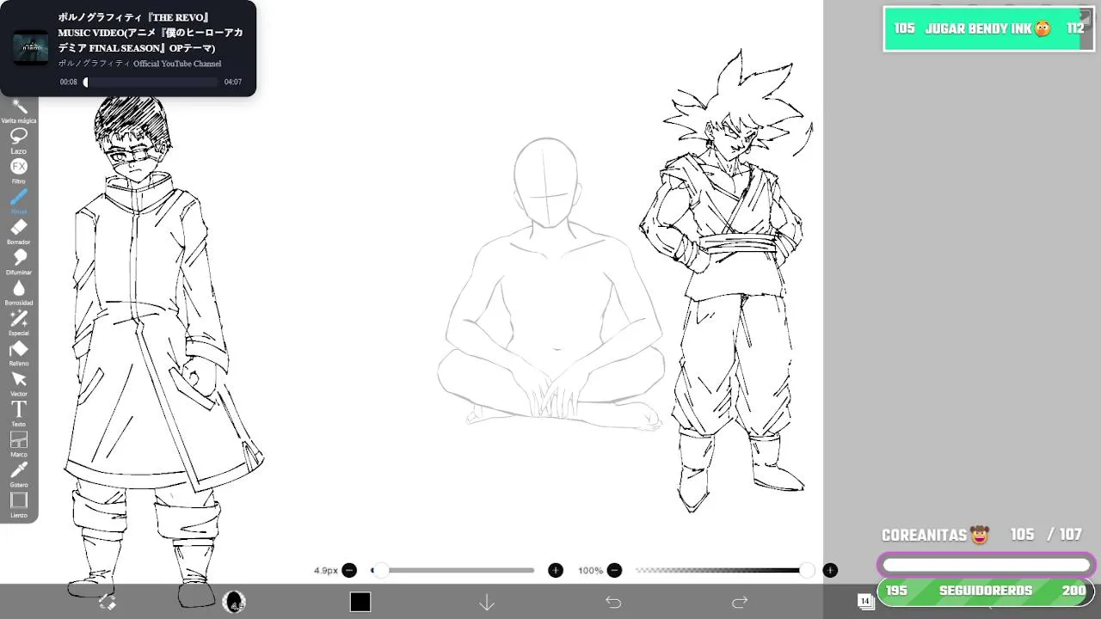Click the 04:07 total duration label
Viewport: 1101px width, 619px height.
point(233,83)
